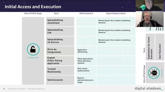Select the Valid Accounts tactic box
Viewport: 165px width, 92px height.
[60, 80]
